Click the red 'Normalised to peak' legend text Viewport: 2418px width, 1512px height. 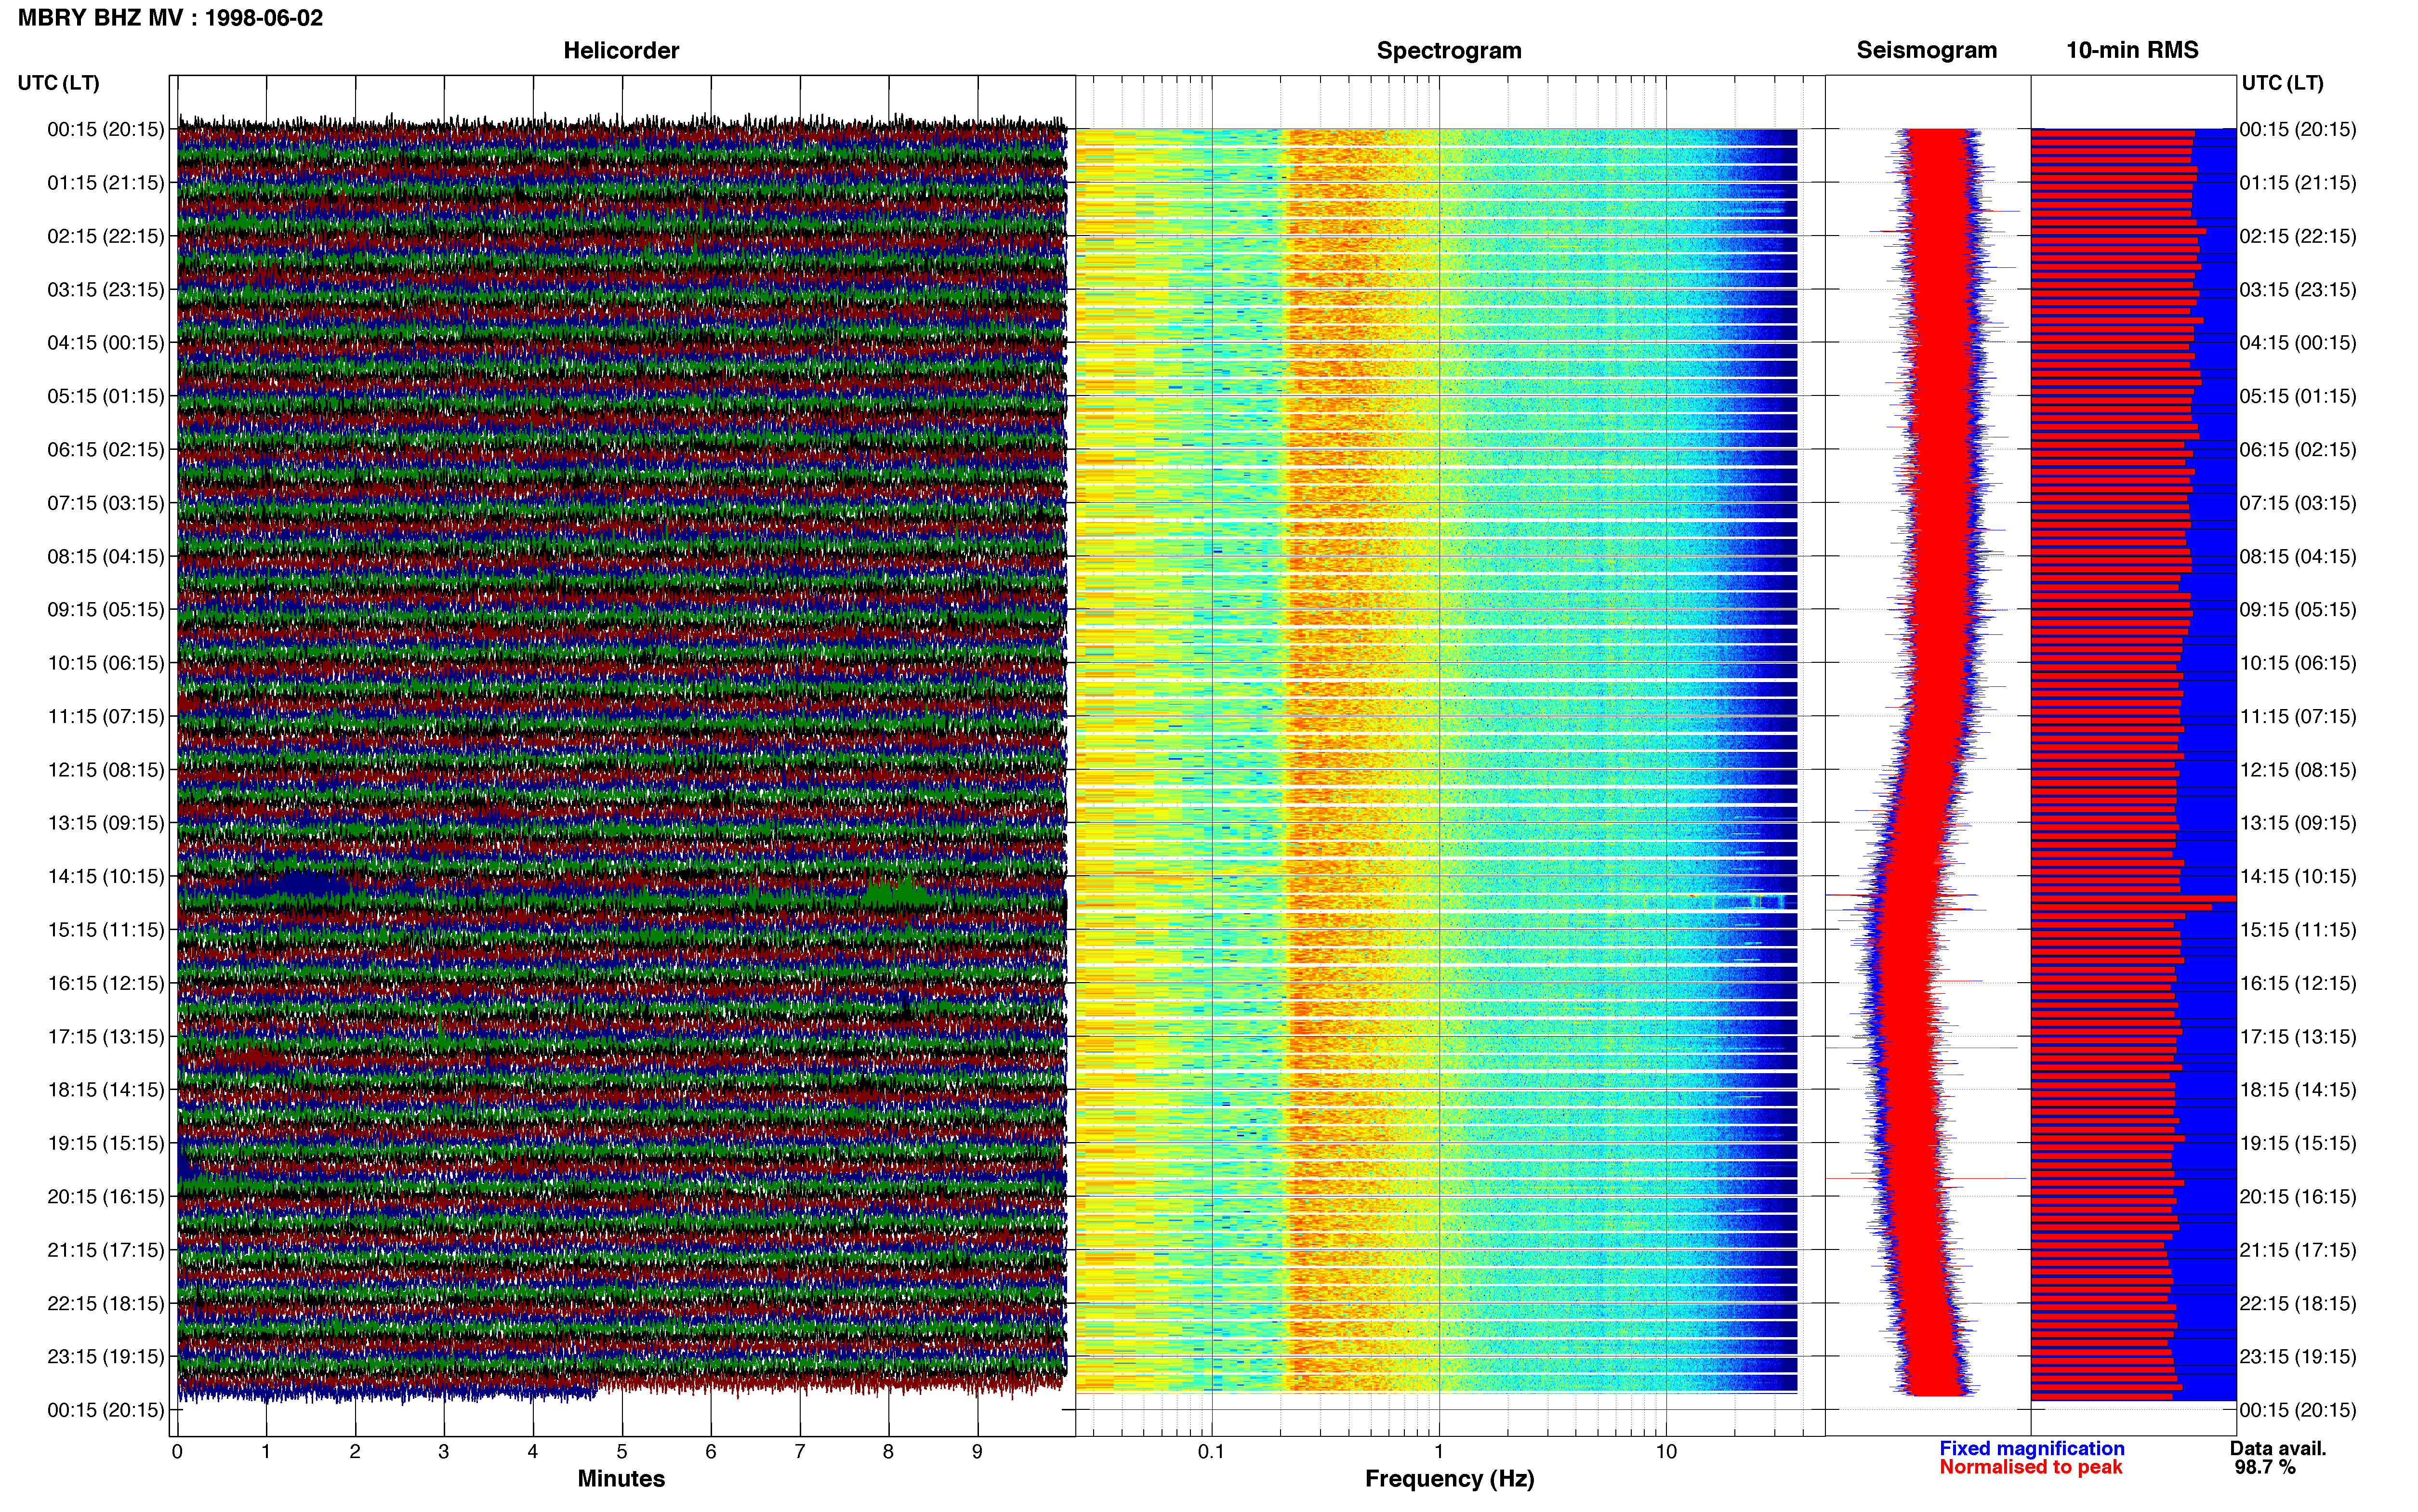point(2030,1467)
